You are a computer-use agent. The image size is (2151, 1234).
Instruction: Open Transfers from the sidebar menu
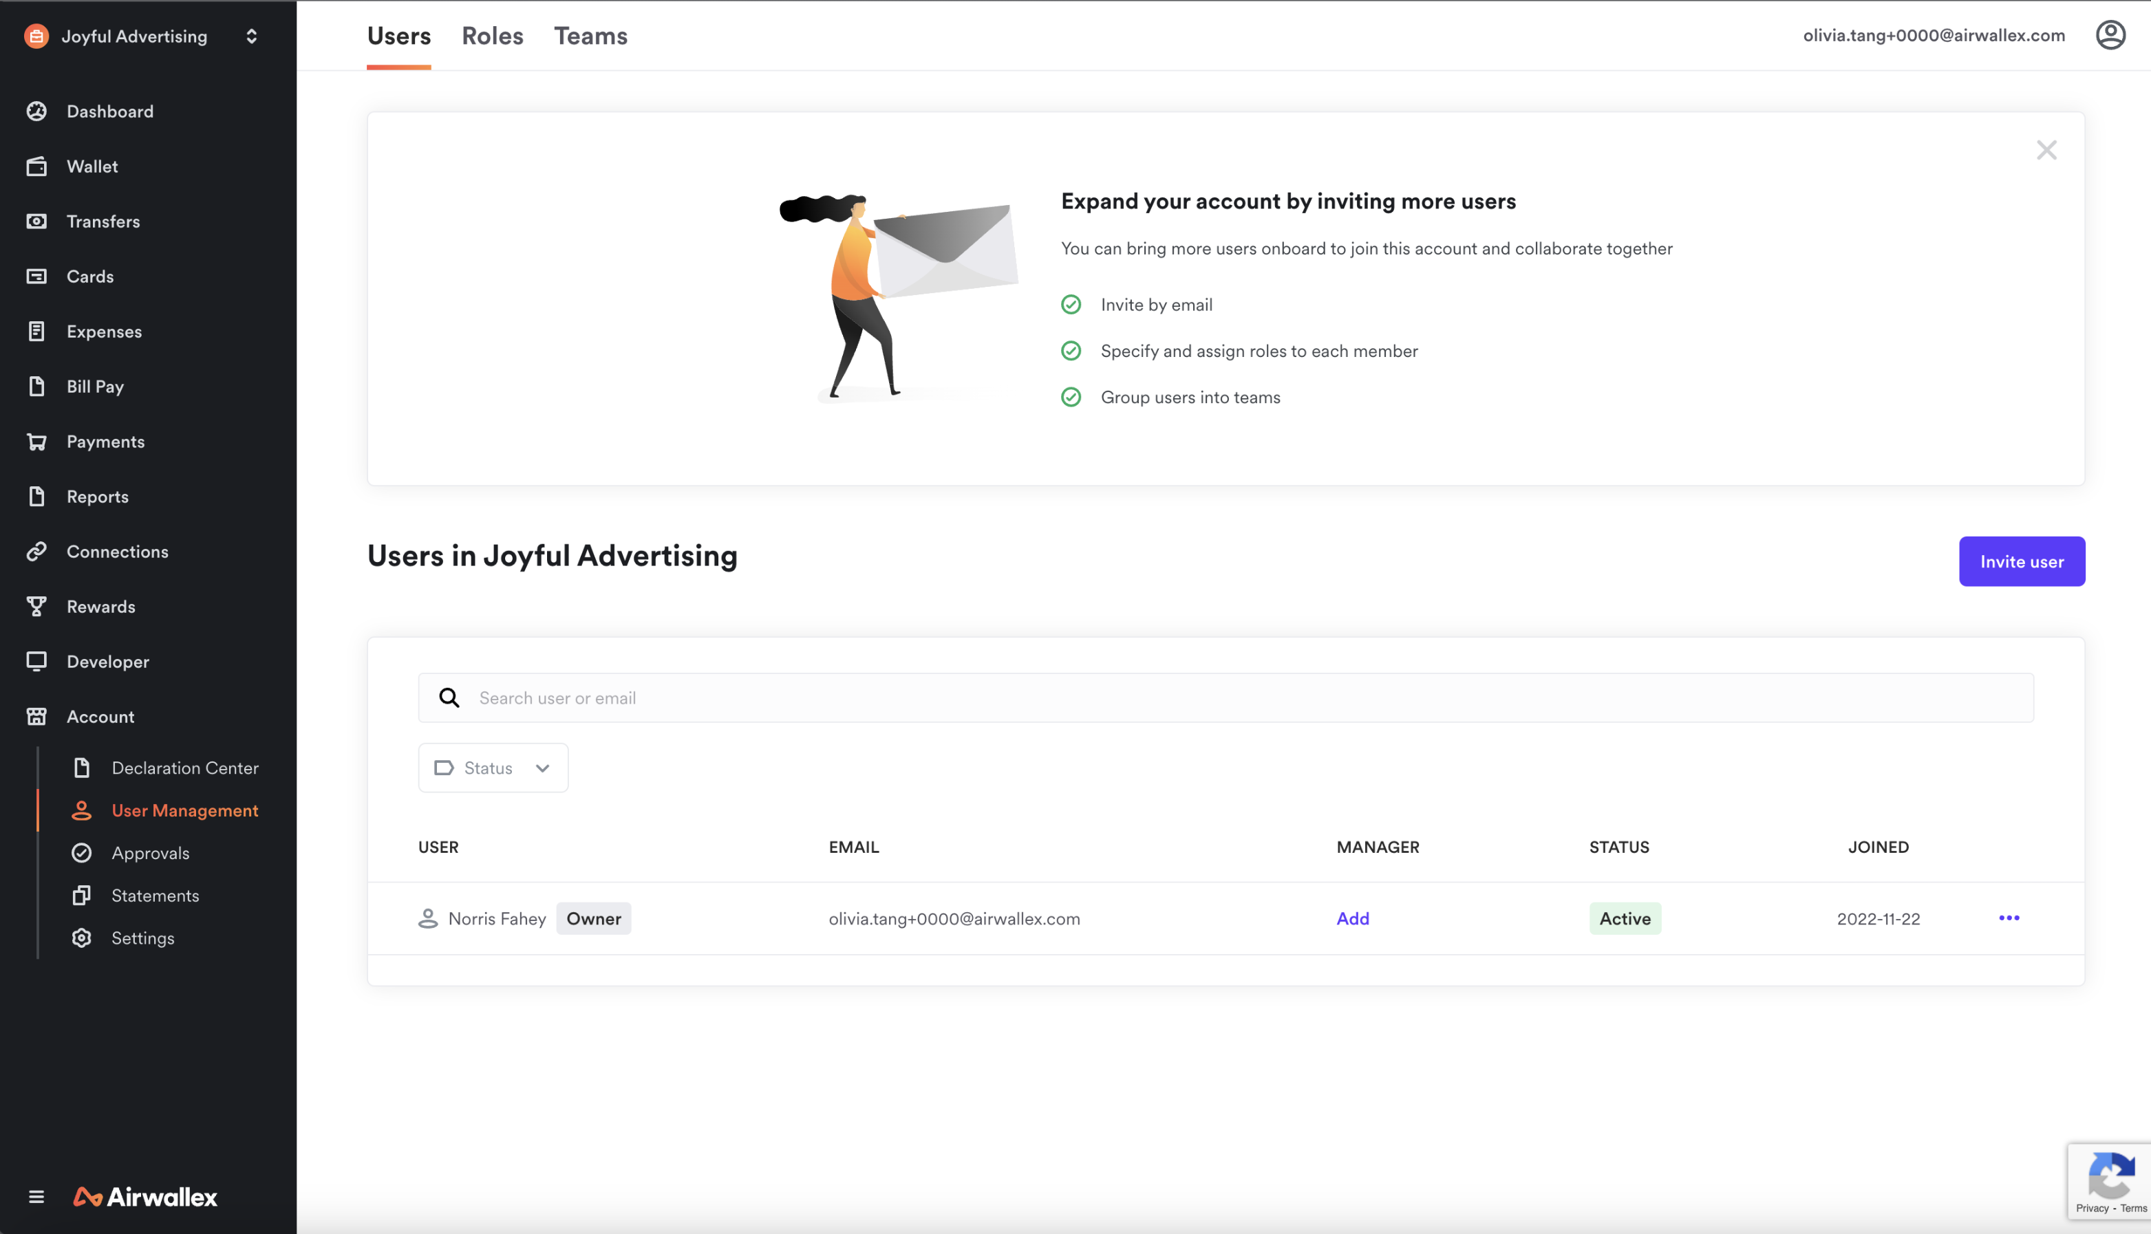point(103,221)
